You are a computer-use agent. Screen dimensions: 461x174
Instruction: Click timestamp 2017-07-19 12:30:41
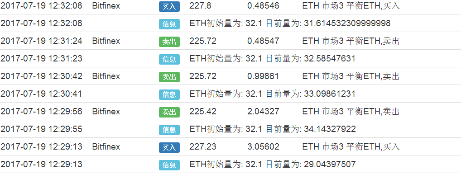point(42,94)
